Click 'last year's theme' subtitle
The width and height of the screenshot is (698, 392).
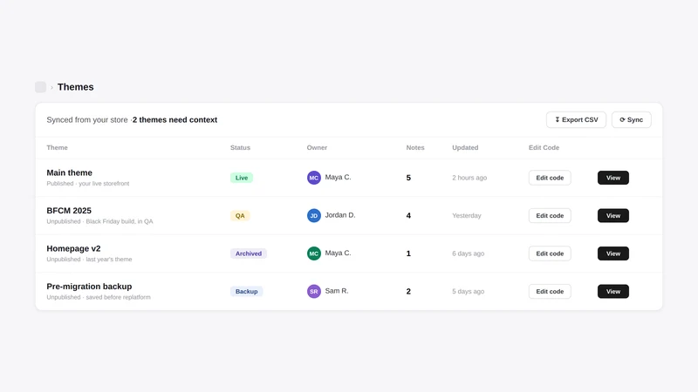(109, 259)
